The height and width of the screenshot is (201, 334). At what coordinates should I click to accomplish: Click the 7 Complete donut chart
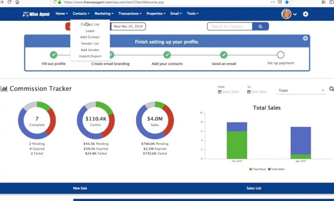pos(37,121)
